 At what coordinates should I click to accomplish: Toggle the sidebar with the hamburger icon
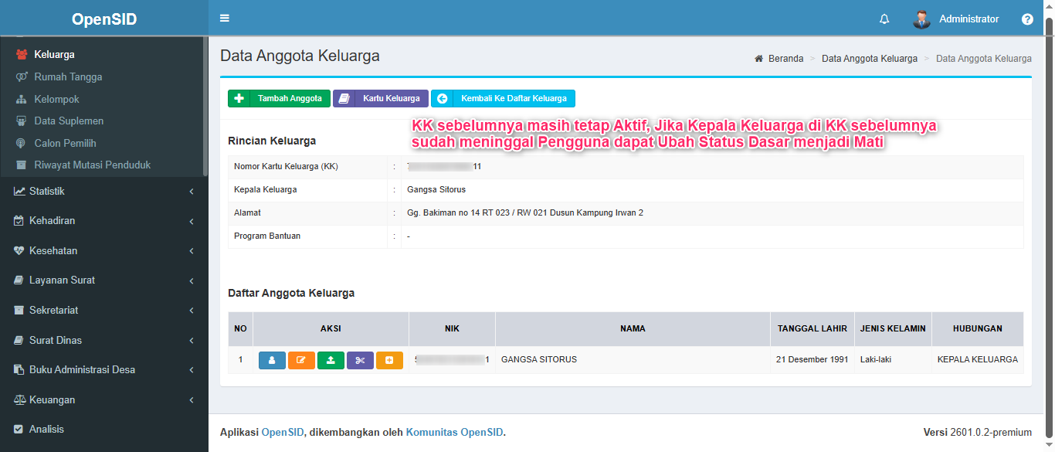point(225,19)
